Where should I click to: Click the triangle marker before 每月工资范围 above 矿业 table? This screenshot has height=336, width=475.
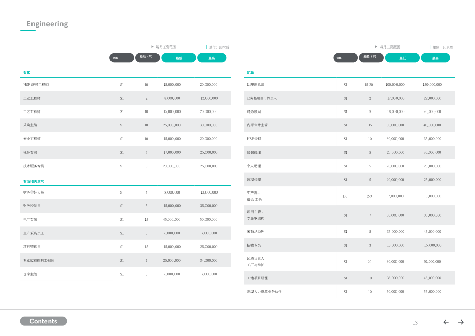[x=376, y=47]
